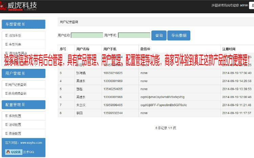Click the 导出数据 export button
Screen dimensions: 254x158
click(178, 35)
